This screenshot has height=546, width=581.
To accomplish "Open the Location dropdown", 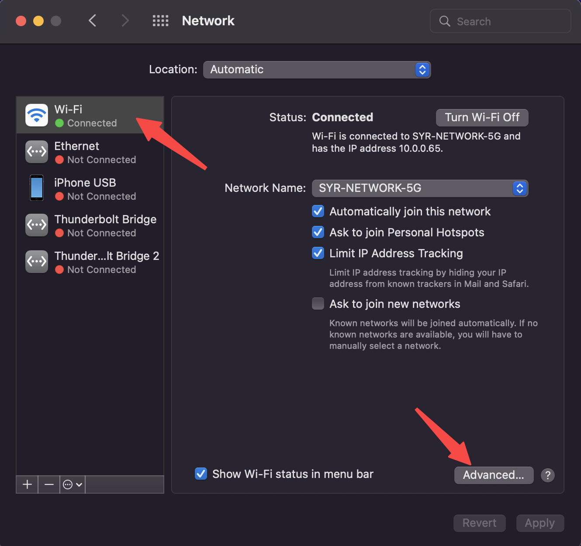I will point(317,70).
